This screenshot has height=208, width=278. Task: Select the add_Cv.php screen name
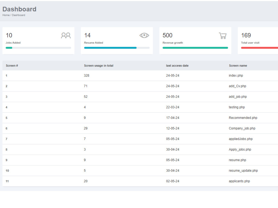[237, 86]
